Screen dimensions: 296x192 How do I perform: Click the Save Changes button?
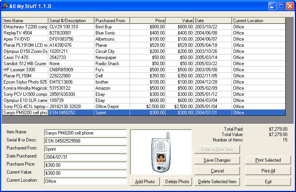point(217,160)
